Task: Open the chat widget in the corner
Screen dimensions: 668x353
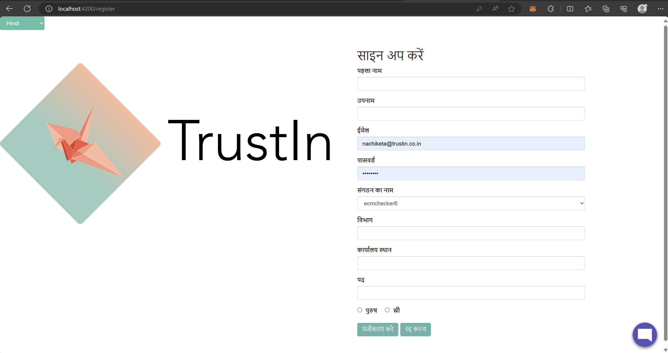Action: pos(644,334)
